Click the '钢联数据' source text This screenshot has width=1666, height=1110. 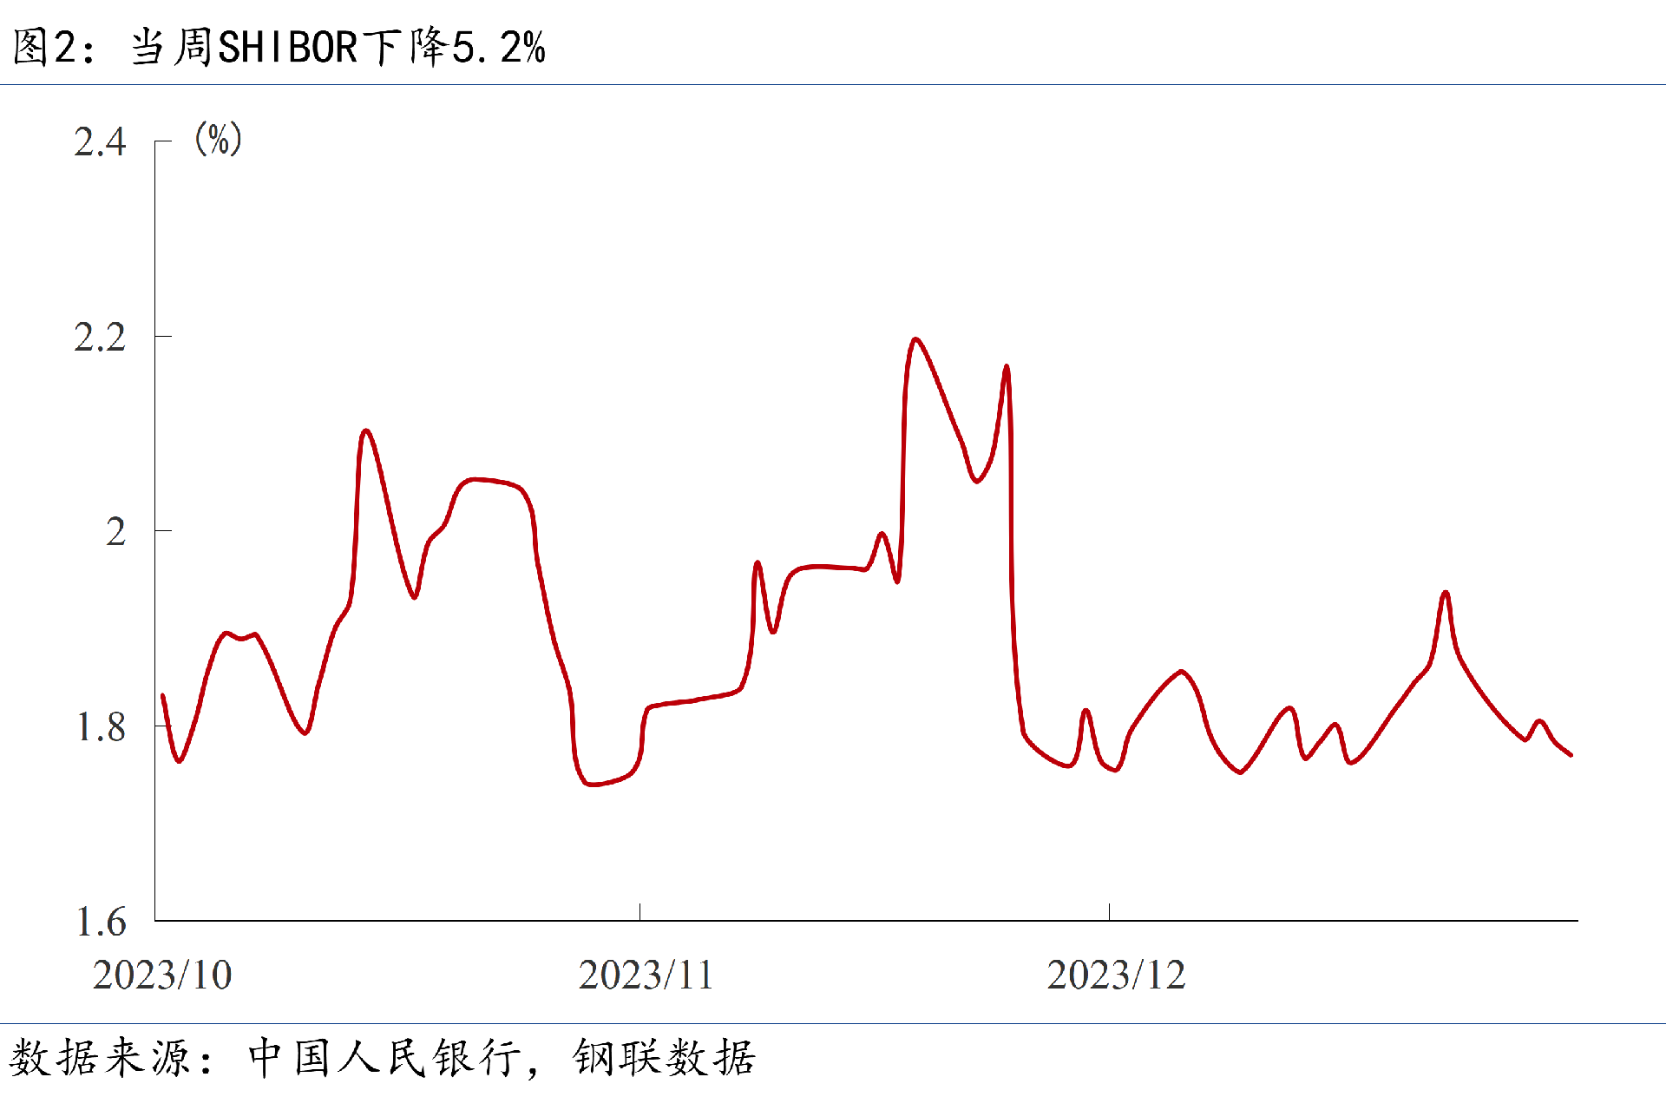click(664, 1058)
